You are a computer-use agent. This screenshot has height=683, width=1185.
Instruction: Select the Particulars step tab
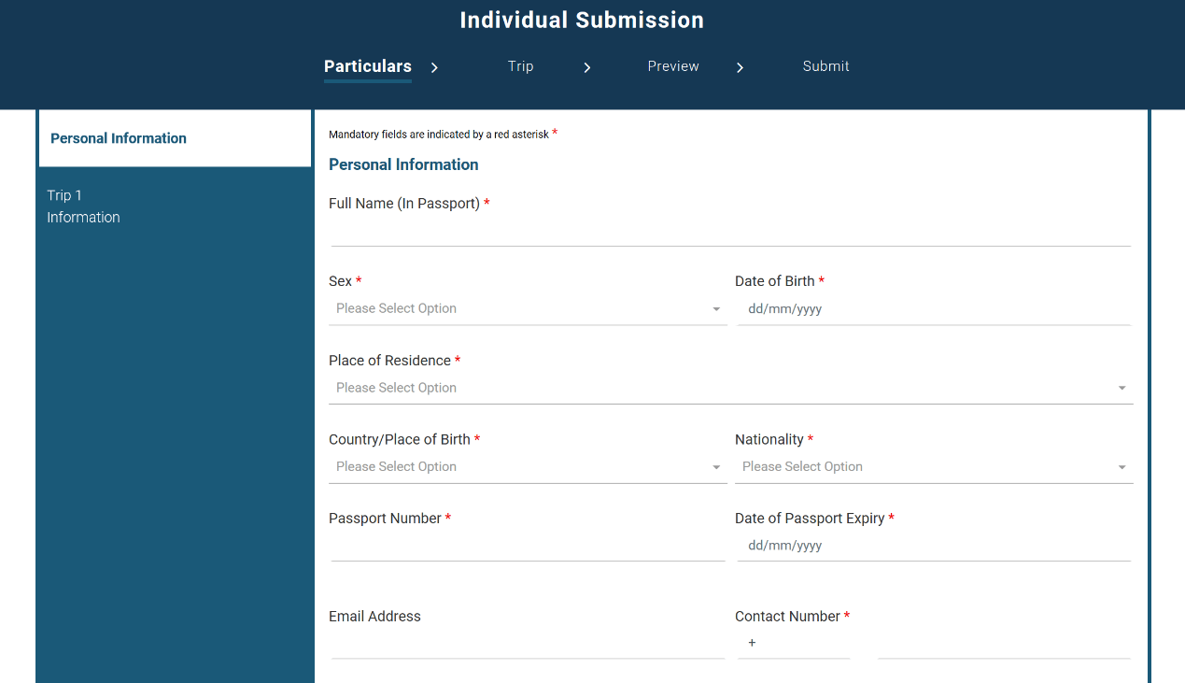(368, 67)
